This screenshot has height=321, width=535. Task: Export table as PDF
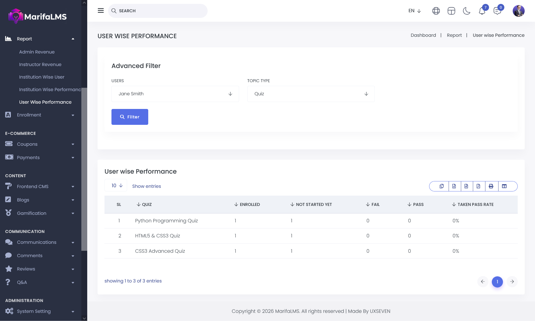click(x=478, y=186)
